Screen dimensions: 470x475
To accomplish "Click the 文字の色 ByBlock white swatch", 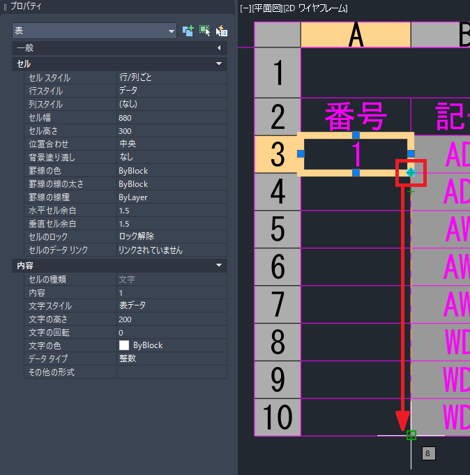I will pyautogui.click(x=124, y=345).
